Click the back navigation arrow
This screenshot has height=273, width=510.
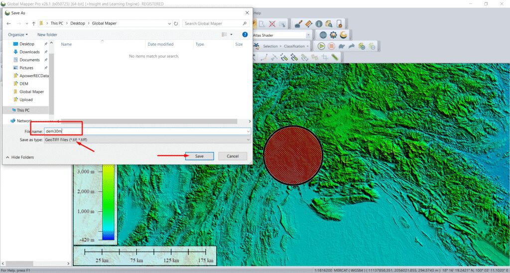coord(9,23)
